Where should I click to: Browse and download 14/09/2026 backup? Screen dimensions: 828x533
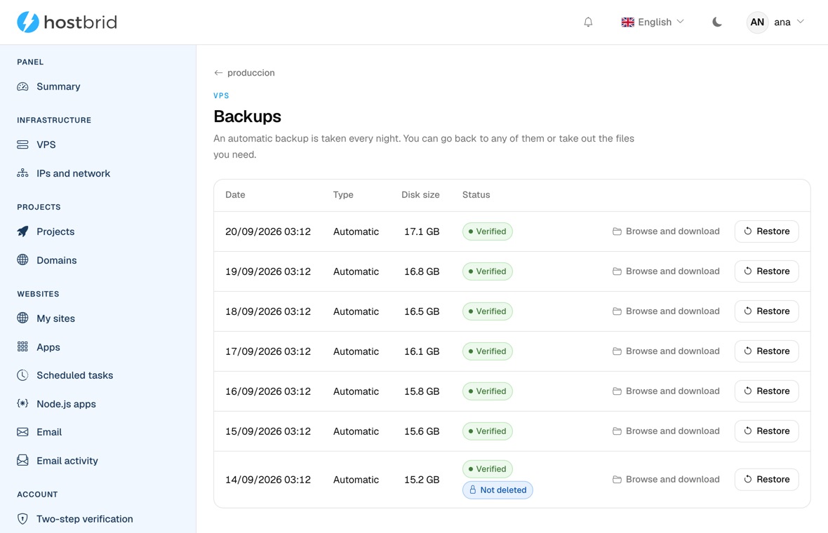click(666, 479)
